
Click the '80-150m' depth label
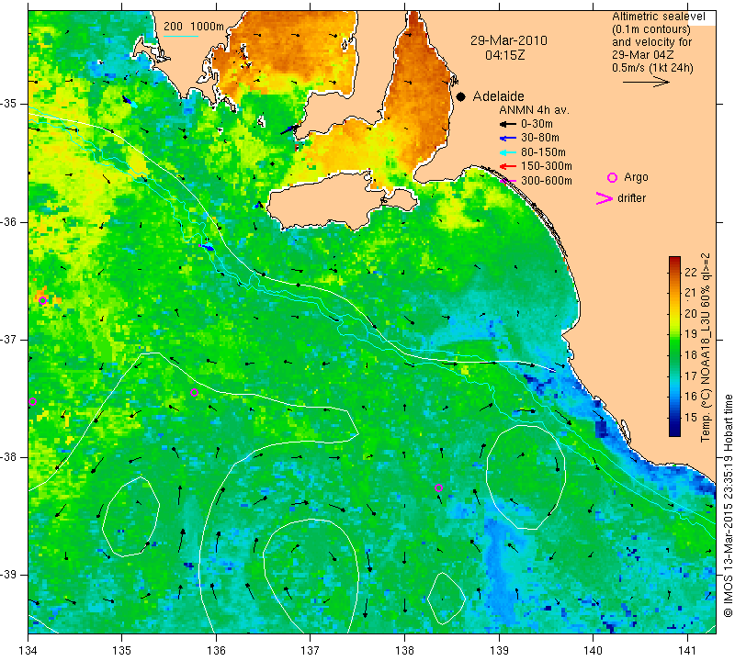(543, 152)
